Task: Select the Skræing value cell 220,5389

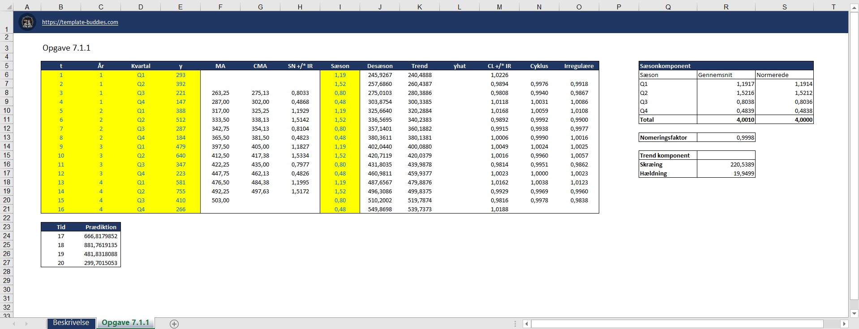Action: point(726,164)
